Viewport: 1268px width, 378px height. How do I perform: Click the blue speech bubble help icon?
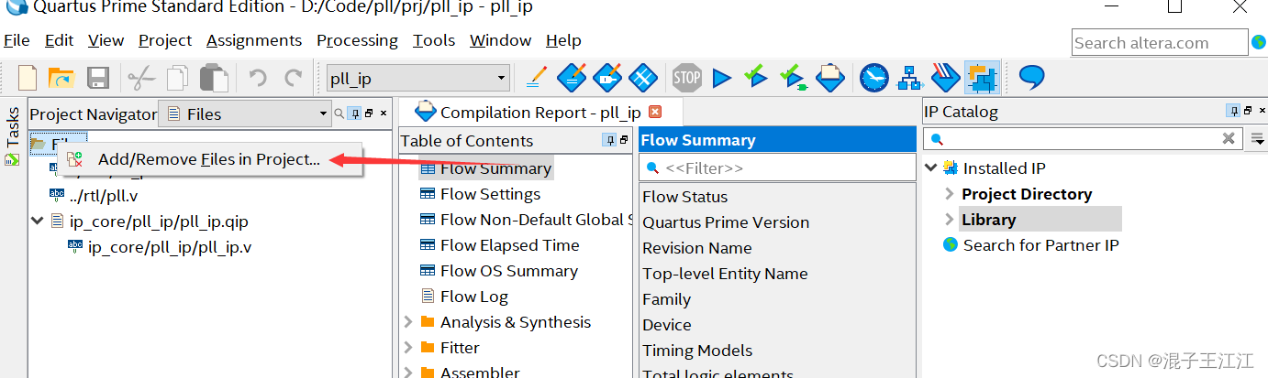point(1032,77)
